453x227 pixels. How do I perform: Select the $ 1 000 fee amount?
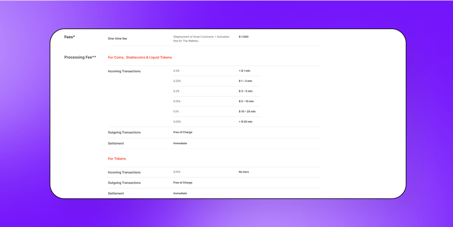pos(244,37)
